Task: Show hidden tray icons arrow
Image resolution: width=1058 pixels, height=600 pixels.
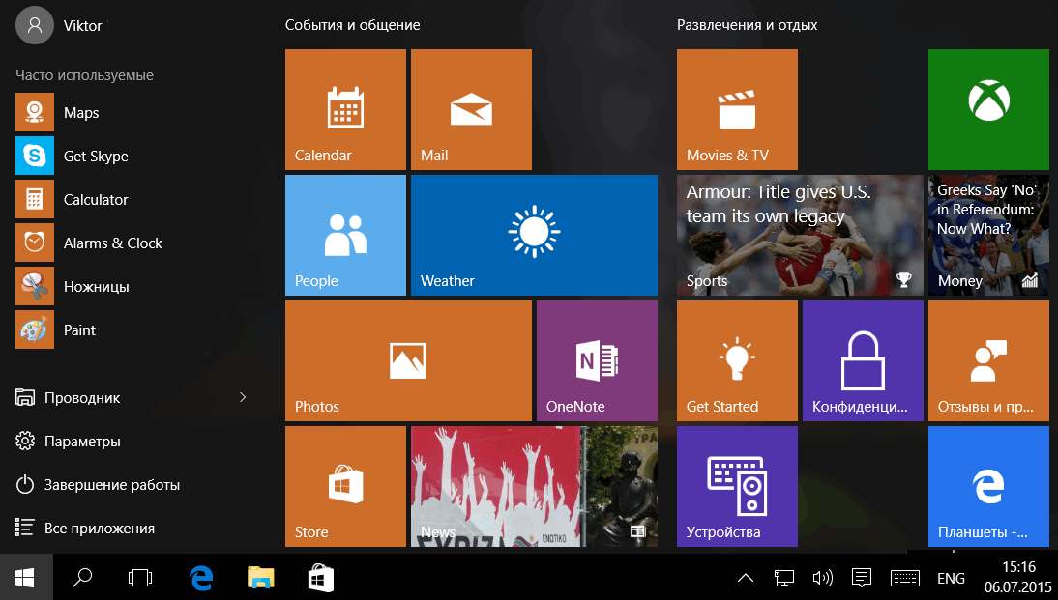Action: click(x=746, y=578)
